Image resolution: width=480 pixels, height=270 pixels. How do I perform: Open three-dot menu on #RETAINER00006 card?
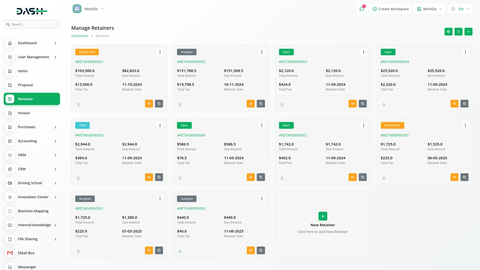(x=262, y=125)
